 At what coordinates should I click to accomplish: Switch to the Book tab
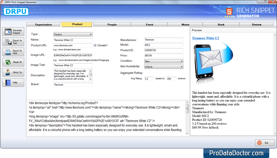(x=221, y=25)
